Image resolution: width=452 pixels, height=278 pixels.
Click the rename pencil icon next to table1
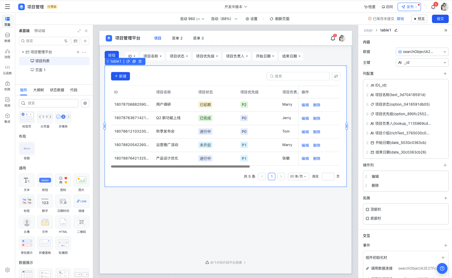[x=396, y=30]
